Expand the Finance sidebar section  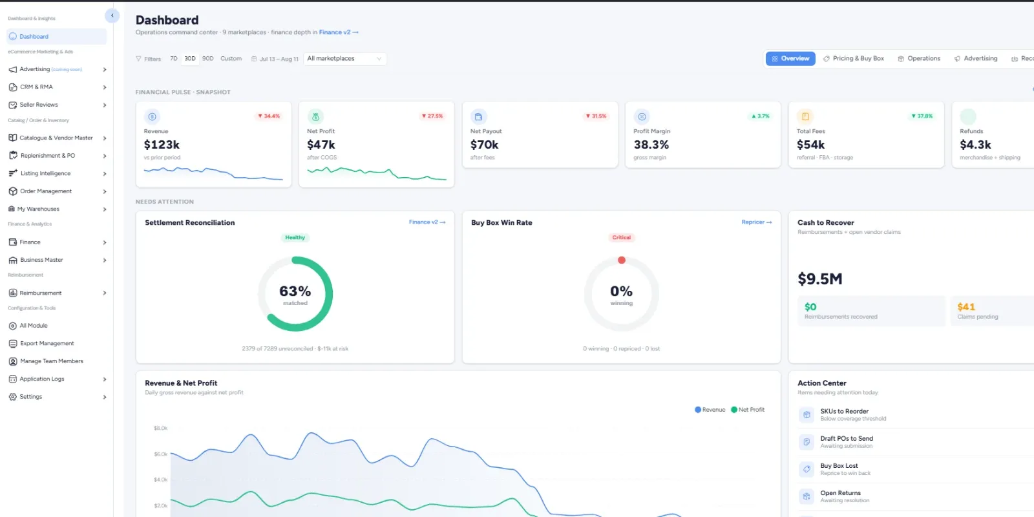pos(105,242)
